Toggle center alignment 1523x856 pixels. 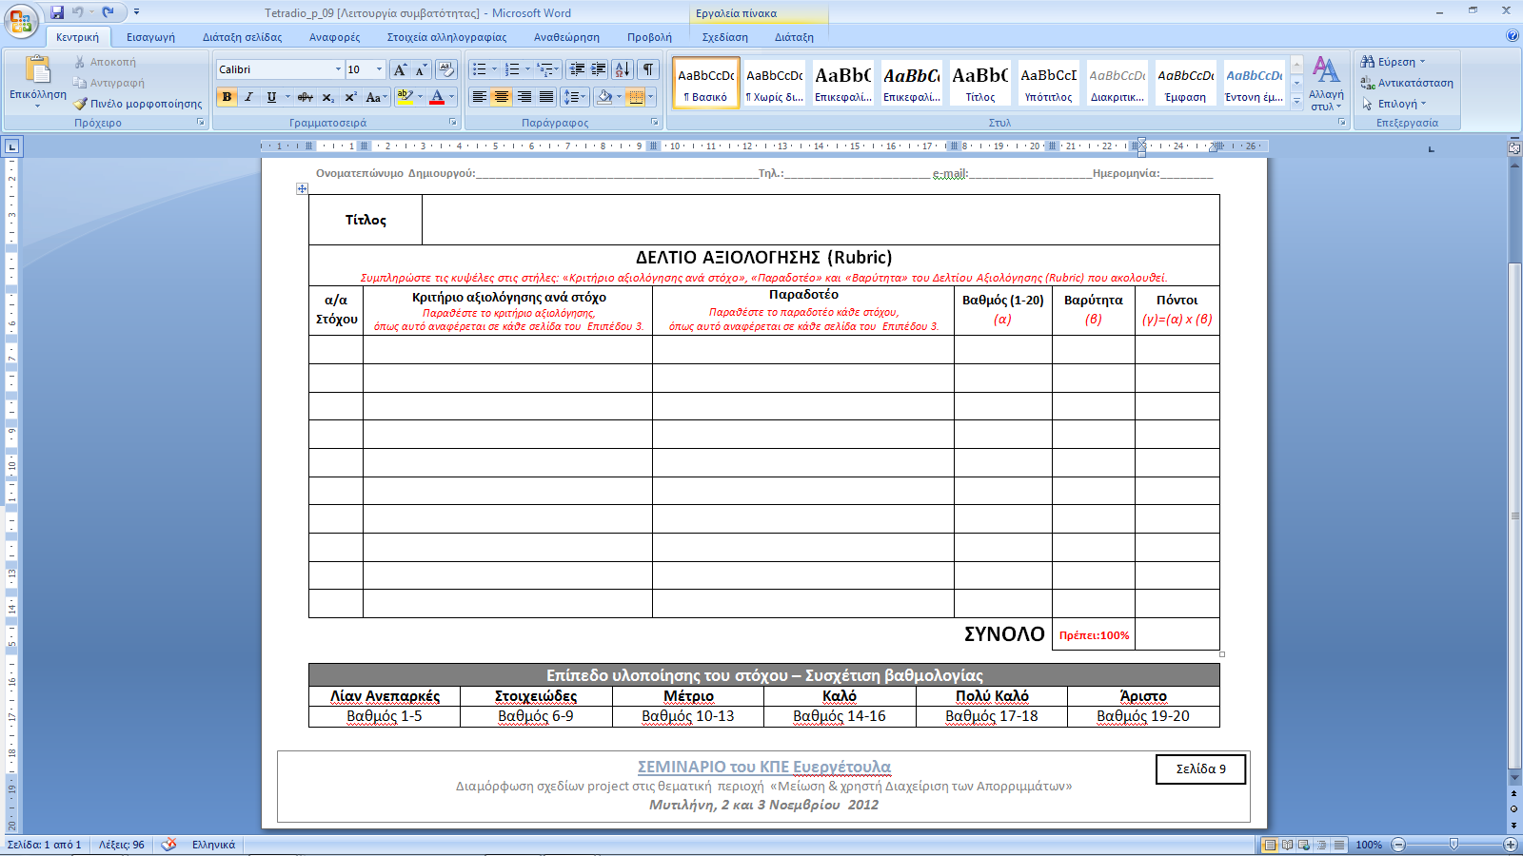[502, 97]
